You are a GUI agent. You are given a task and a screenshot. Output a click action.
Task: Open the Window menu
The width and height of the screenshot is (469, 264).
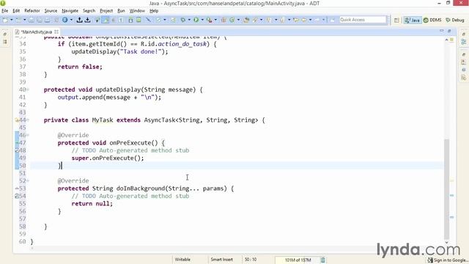click(x=137, y=11)
